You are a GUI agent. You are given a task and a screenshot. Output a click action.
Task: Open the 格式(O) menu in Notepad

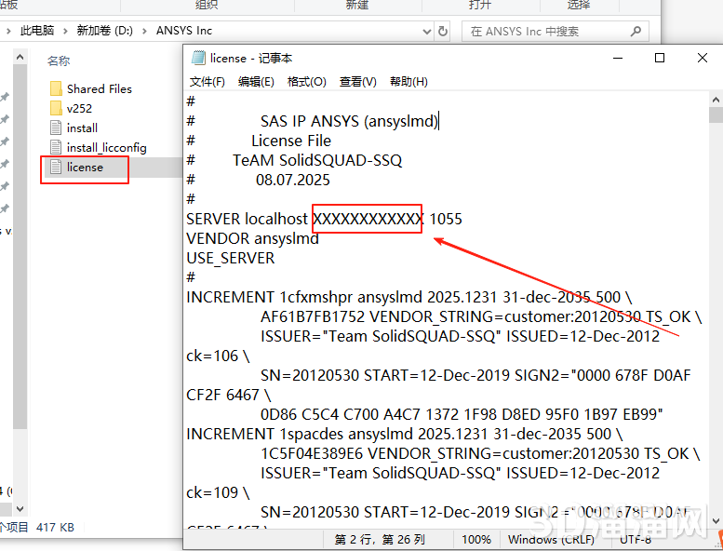(306, 82)
